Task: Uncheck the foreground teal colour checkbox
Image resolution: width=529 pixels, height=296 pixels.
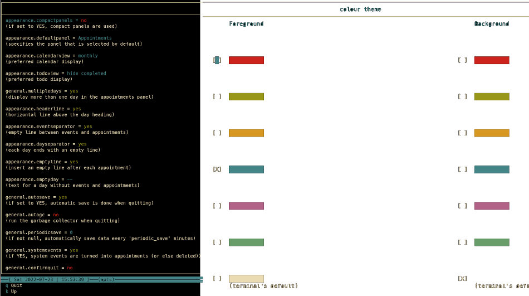Action: pos(217,169)
